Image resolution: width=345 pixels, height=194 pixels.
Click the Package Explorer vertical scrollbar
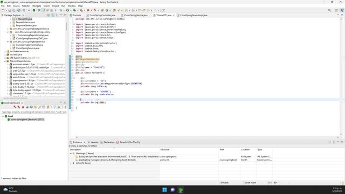pyautogui.click(x=66, y=26)
